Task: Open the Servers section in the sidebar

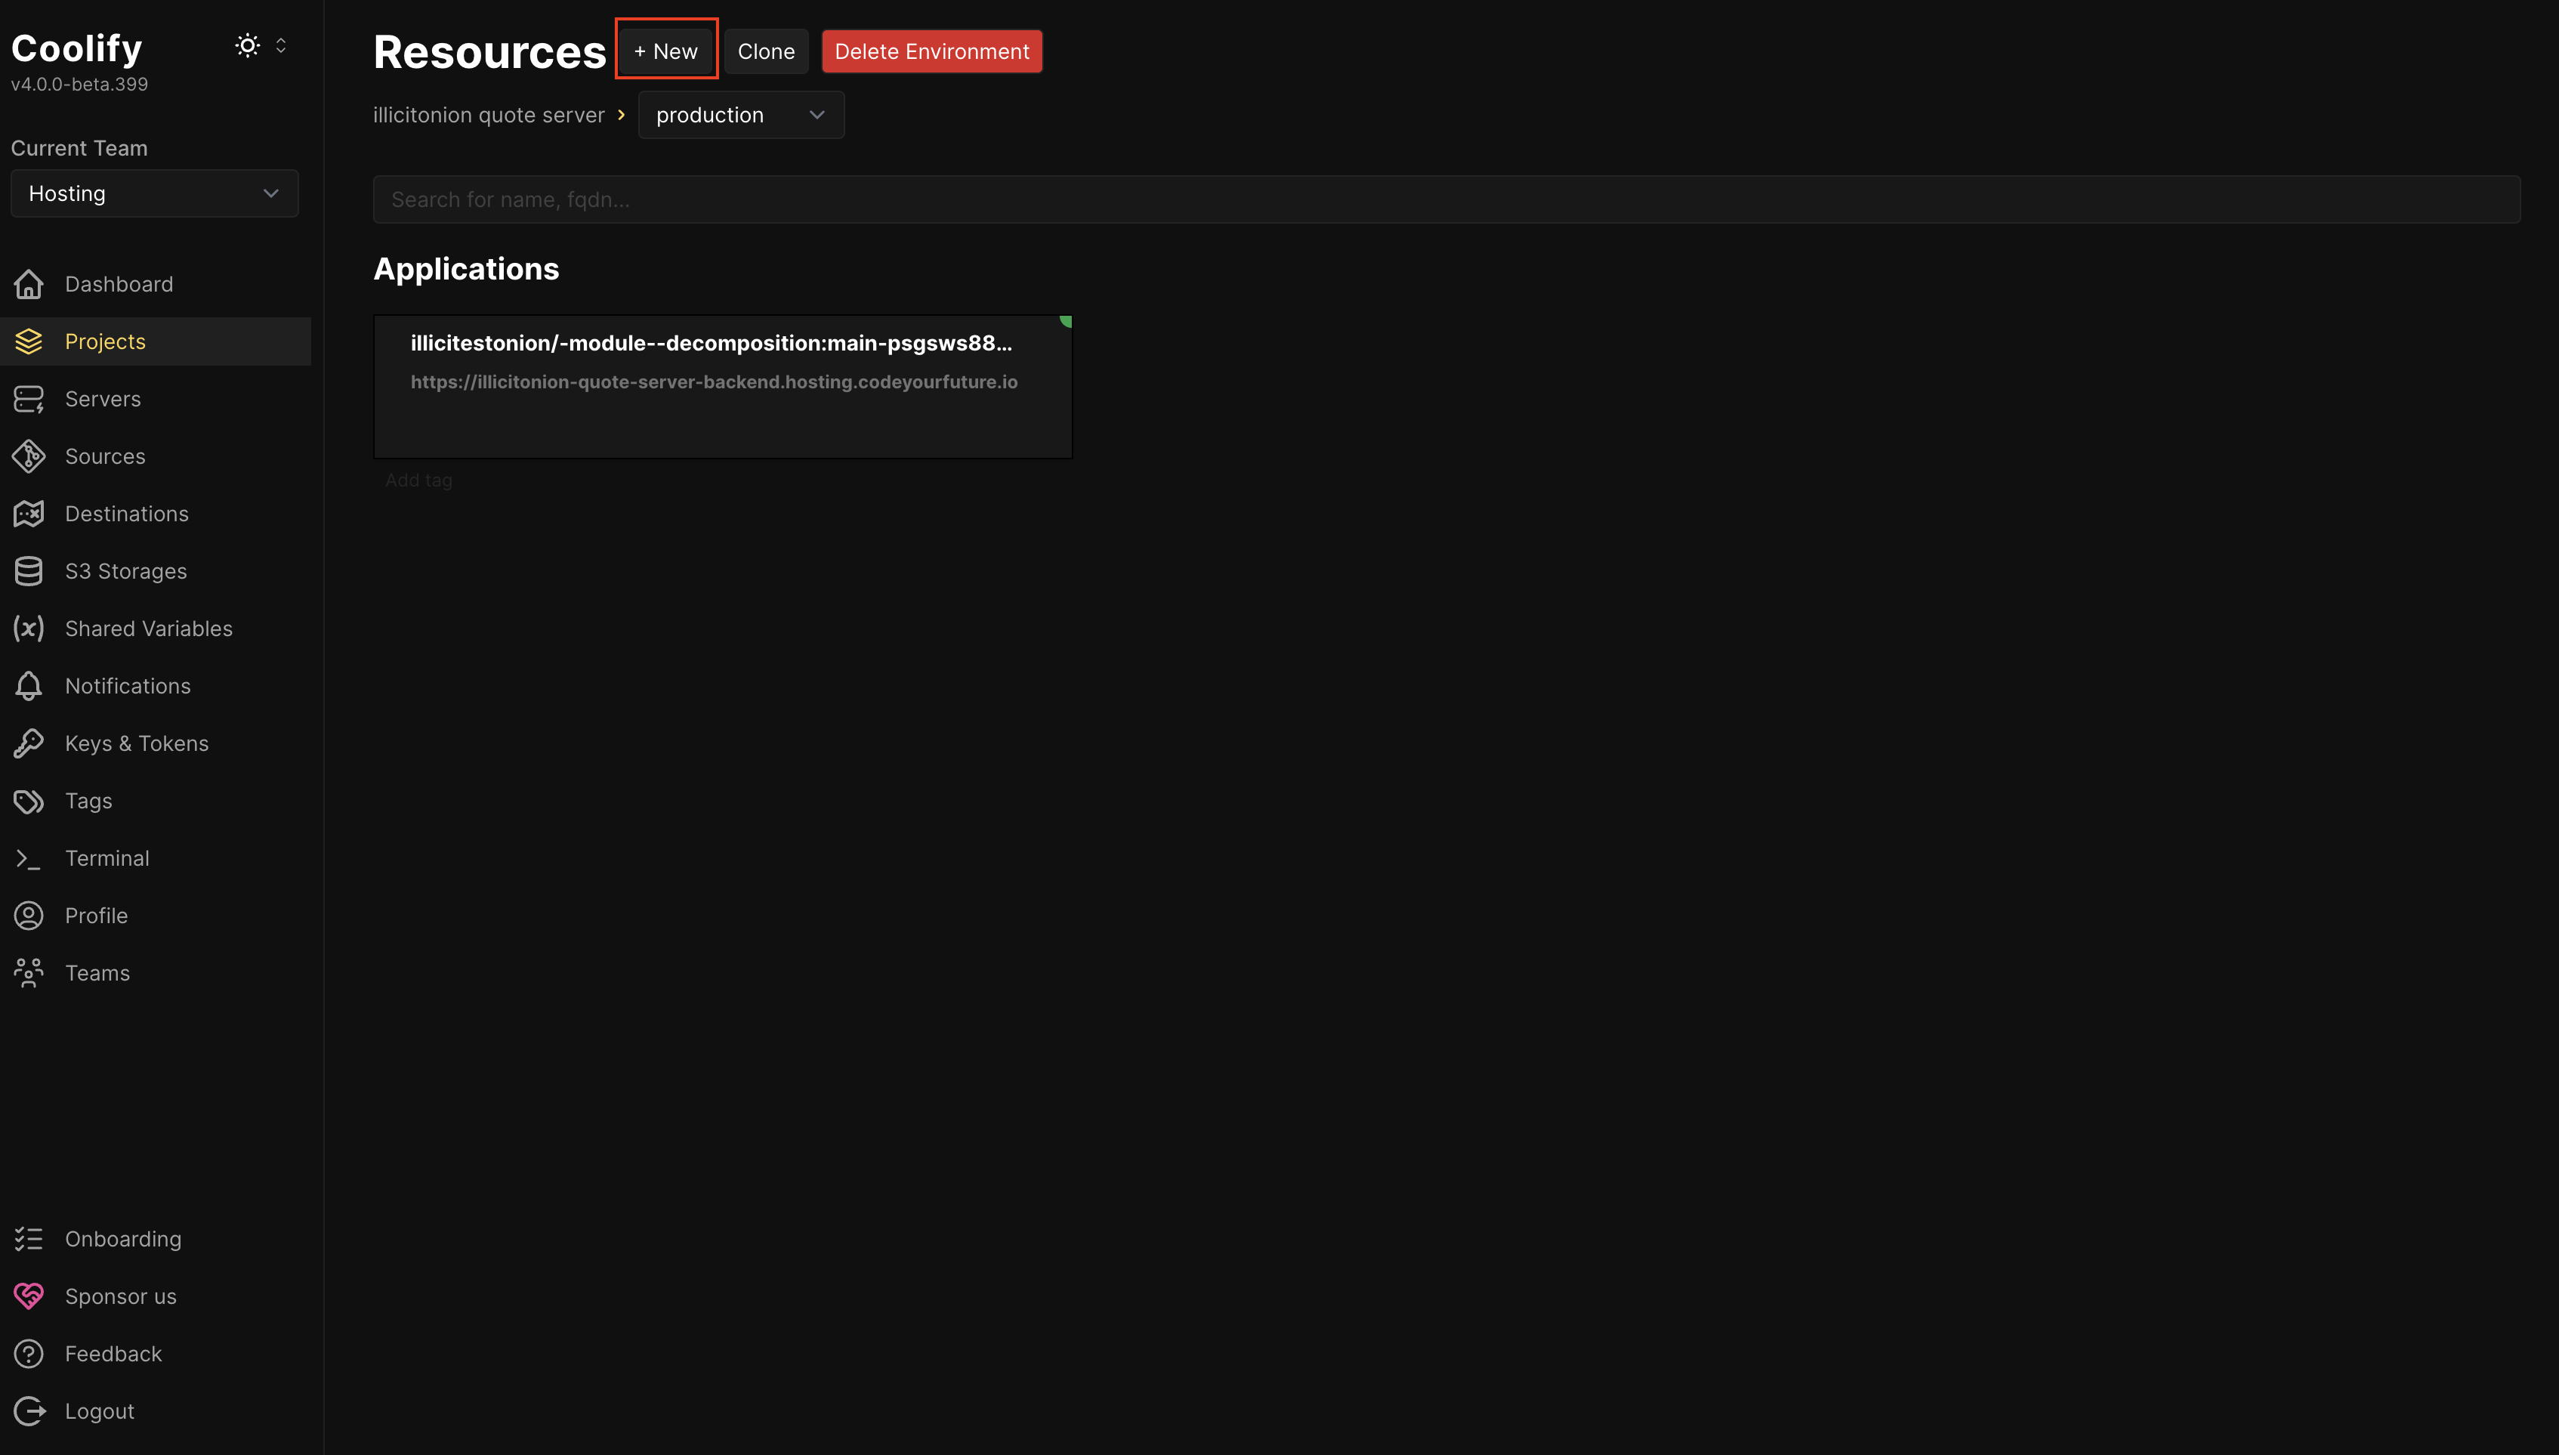Action: click(x=103, y=397)
